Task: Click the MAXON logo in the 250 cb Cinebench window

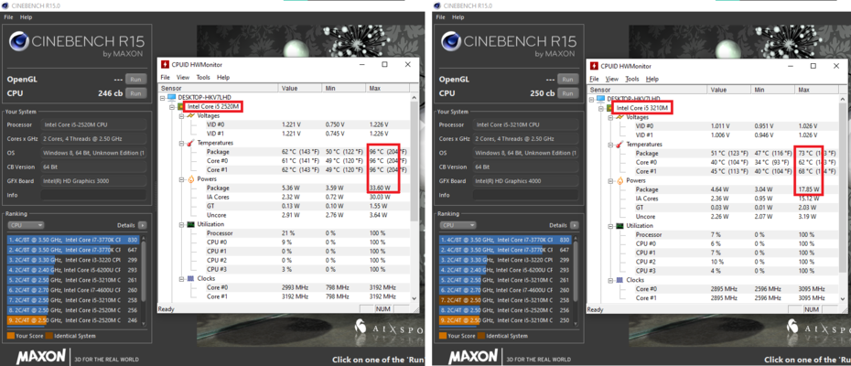Action: pos(473,356)
